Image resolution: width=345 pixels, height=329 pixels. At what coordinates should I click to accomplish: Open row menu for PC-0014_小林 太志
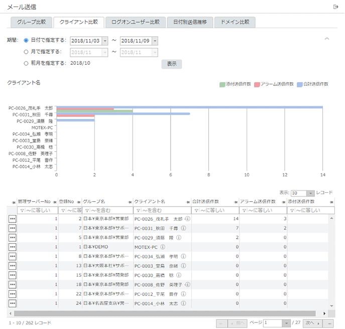12,303
